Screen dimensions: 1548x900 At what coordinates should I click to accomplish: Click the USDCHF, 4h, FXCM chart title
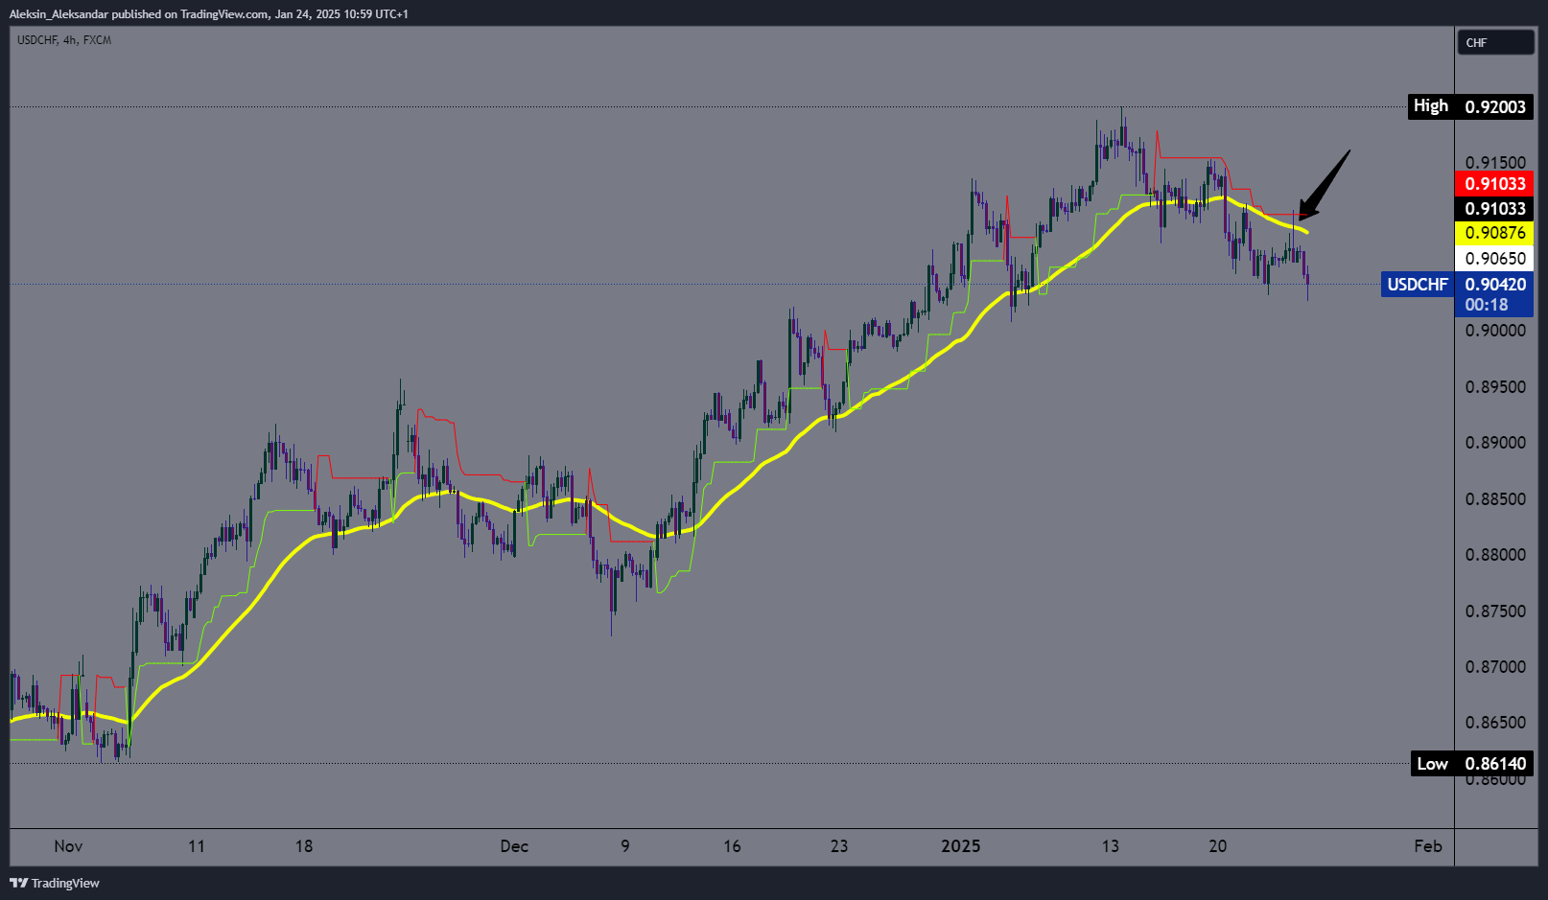tap(64, 40)
